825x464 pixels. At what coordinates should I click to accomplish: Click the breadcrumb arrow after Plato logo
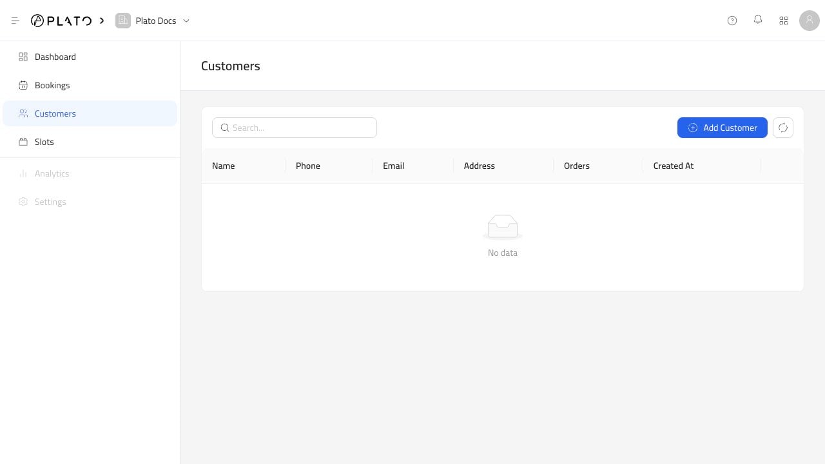tap(102, 21)
